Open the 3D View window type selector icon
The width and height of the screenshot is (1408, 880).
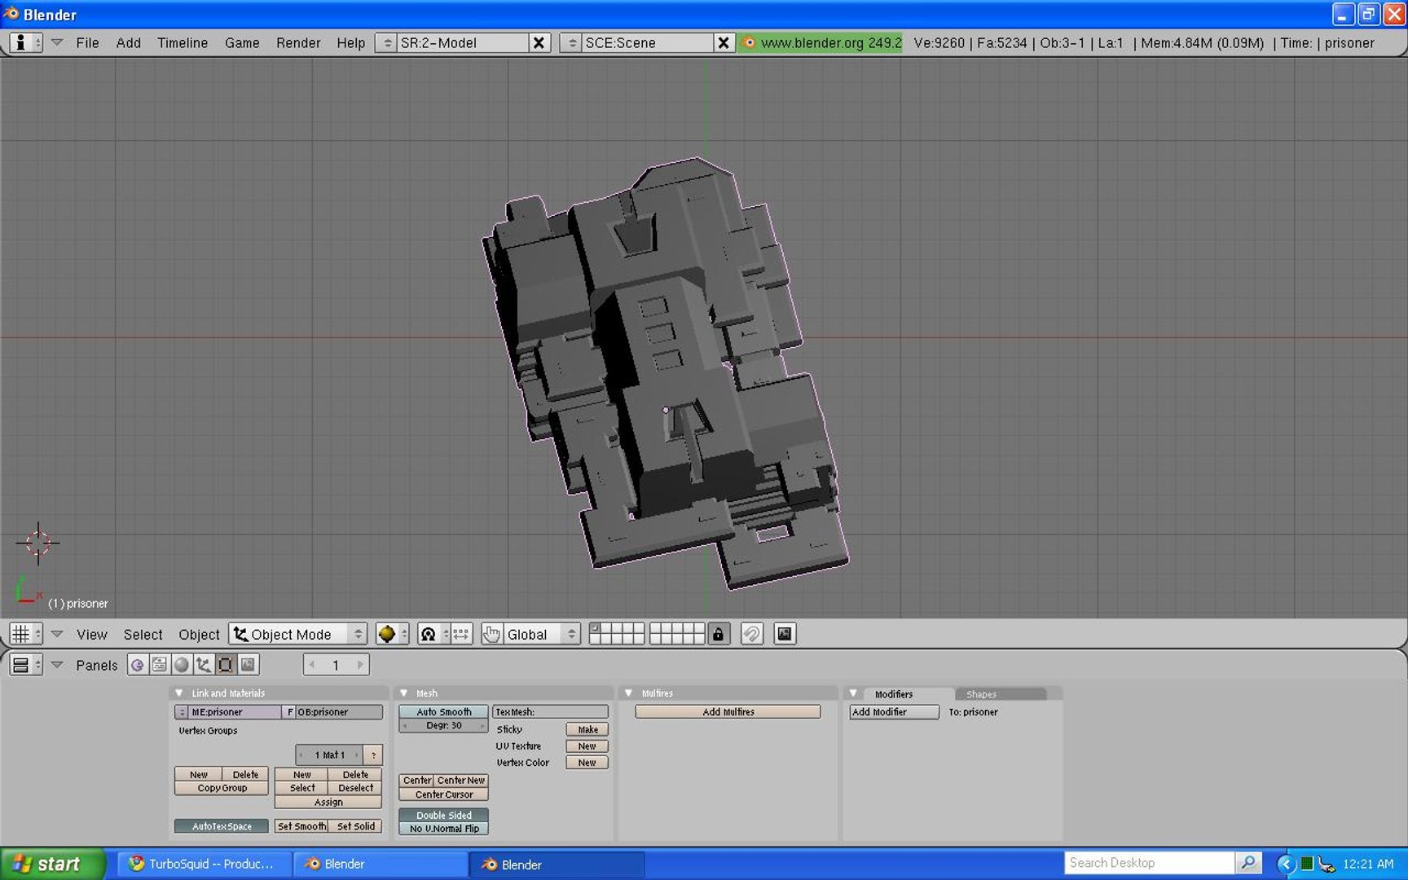[25, 634]
